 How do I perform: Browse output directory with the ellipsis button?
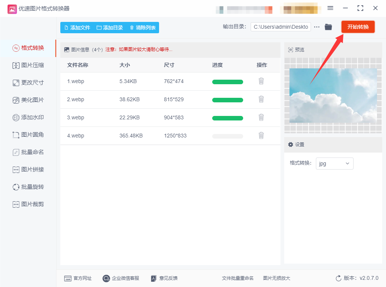click(x=317, y=27)
